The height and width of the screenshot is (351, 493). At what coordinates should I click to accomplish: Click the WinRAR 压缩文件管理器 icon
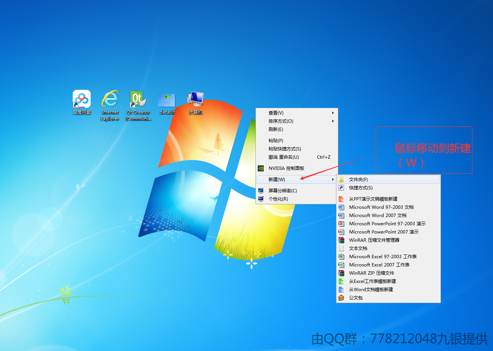point(341,240)
